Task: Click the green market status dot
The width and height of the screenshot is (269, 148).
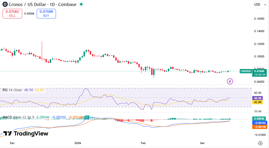Action: [81, 4]
